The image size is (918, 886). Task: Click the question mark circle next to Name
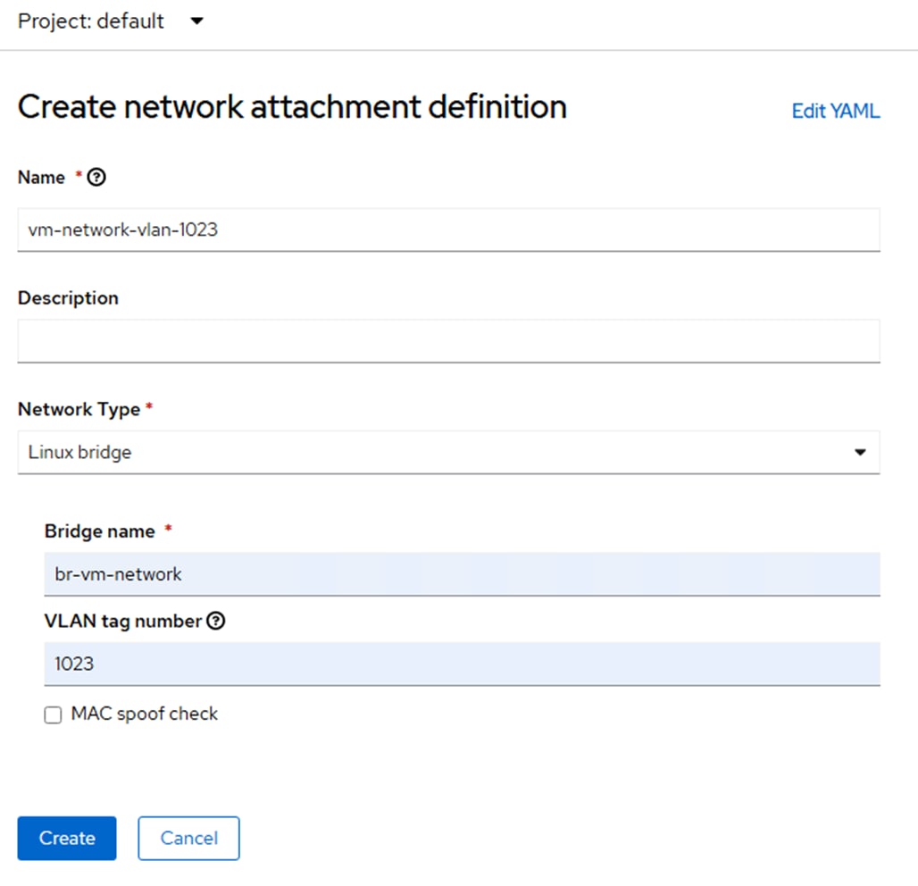point(96,177)
